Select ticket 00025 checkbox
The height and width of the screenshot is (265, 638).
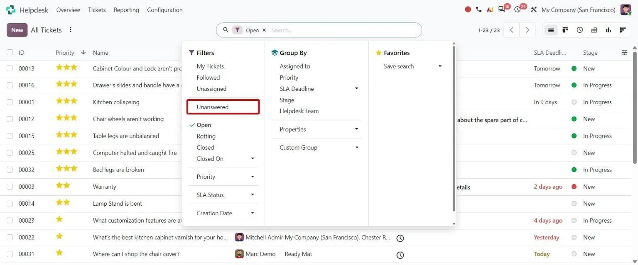10,153
